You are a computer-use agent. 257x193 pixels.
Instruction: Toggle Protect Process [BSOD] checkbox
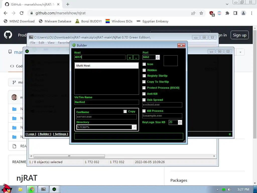click(x=144, y=88)
